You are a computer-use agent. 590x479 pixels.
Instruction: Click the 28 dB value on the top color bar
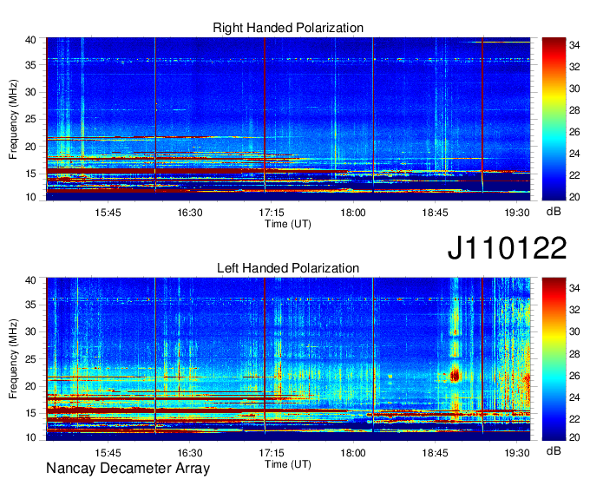(x=574, y=110)
